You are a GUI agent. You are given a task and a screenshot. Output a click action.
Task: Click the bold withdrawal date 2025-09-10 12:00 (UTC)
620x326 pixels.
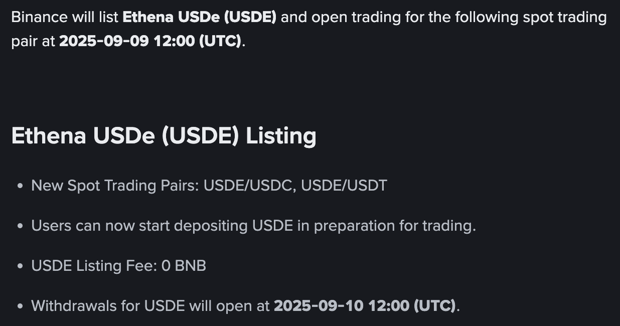click(x=364, y=305)
